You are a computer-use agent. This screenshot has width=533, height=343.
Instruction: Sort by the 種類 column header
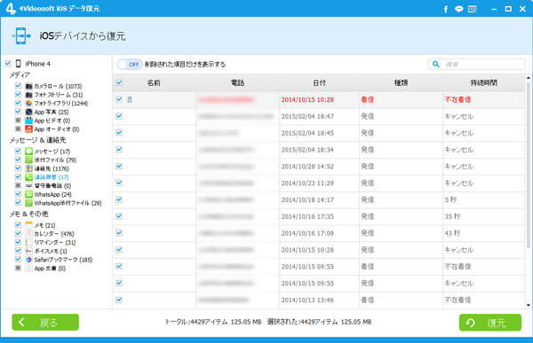coord(401,82)
